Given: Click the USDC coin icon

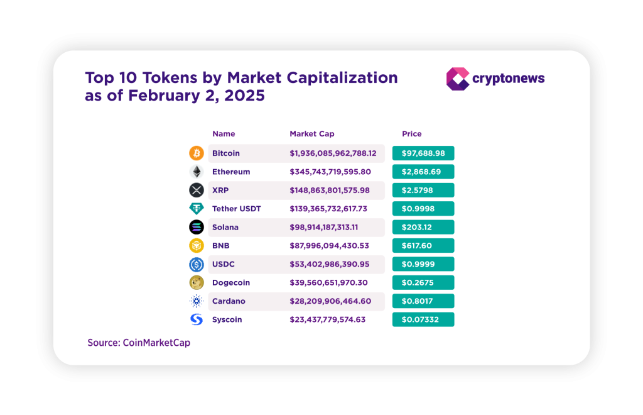Looking at the screenshot, I should pos(197,264).
